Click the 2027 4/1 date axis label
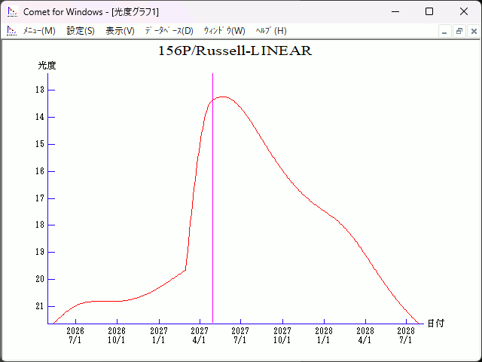 [x=200, y=335]
